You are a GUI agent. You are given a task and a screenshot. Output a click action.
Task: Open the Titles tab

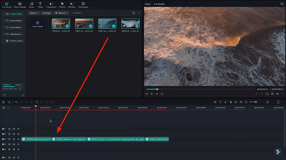tap(40, 5)
